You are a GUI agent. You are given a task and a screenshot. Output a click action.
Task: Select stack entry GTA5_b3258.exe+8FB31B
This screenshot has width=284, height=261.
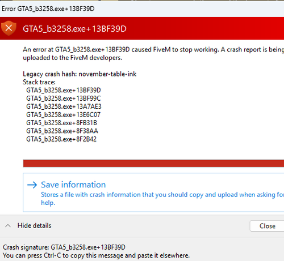[x=61, y=123]
